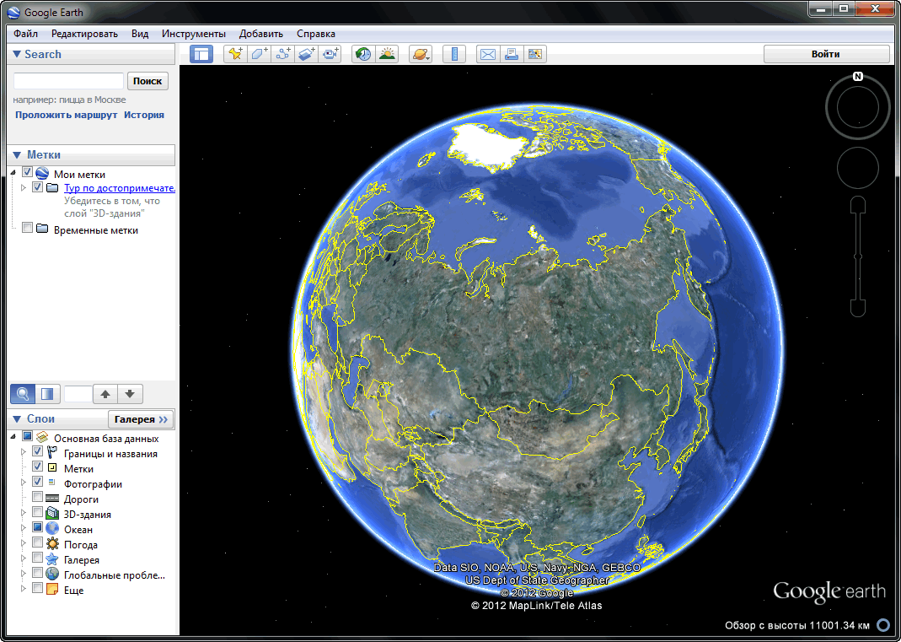Enable the 3D-здания layer checkbox
The height and width of the screenshot is (642, 901).
click(37, 511)
